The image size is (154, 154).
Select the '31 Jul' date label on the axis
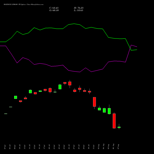click(94, 147)
